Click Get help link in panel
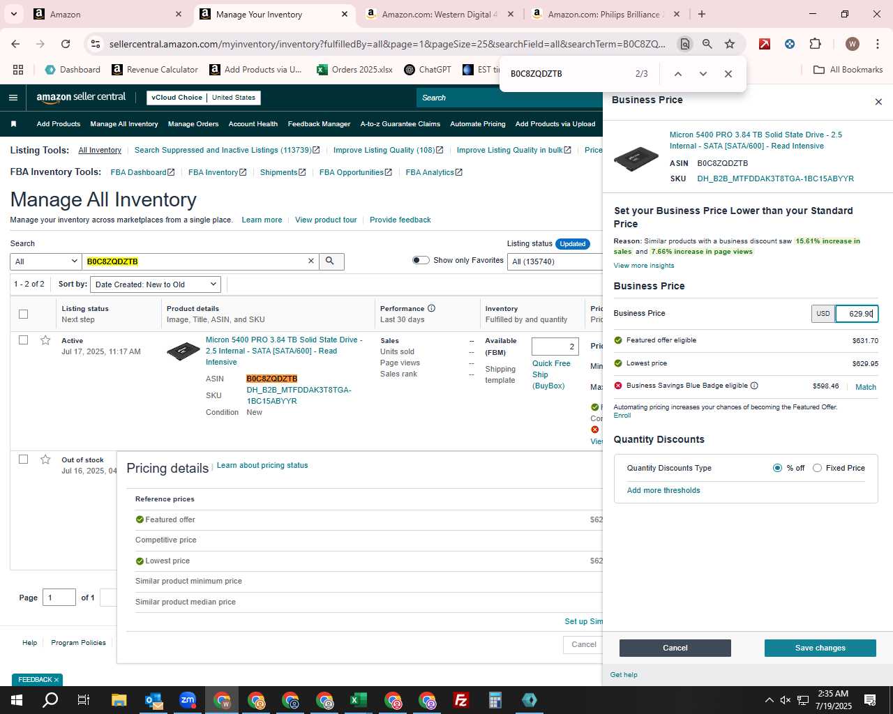 (624, 675)
